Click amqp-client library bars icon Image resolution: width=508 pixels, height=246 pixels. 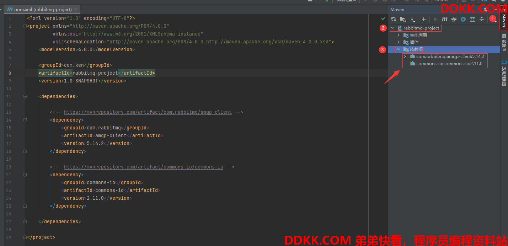(x=412, y=57)
